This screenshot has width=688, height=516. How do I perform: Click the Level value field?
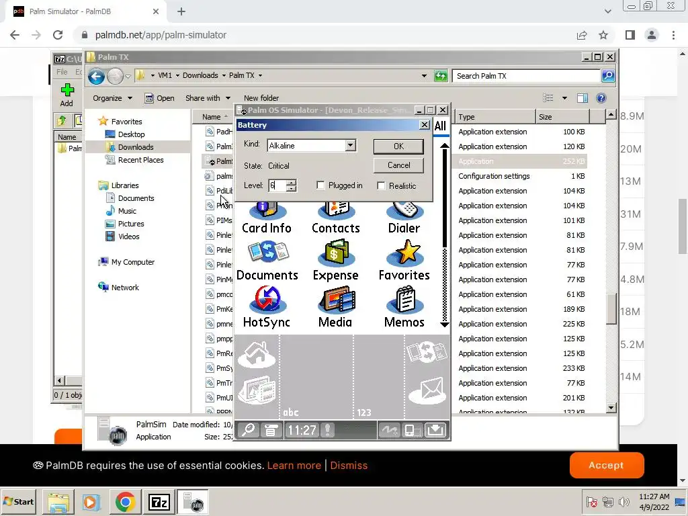277,185
